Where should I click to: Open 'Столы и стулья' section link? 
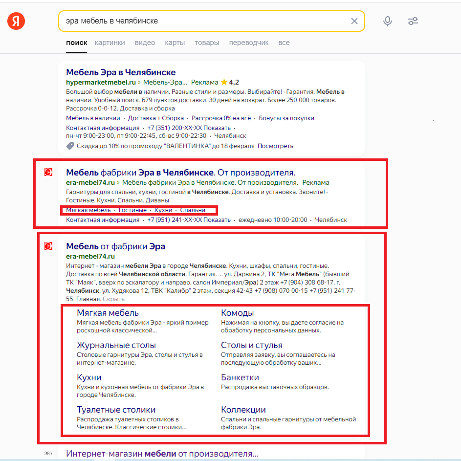click(x=252, y=345)
